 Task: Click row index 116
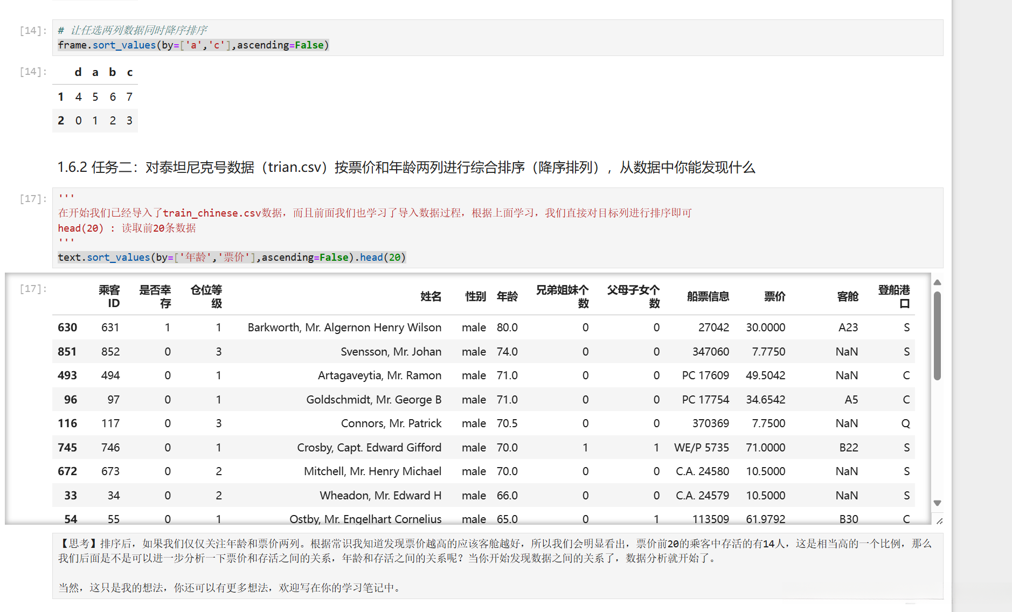67,423
